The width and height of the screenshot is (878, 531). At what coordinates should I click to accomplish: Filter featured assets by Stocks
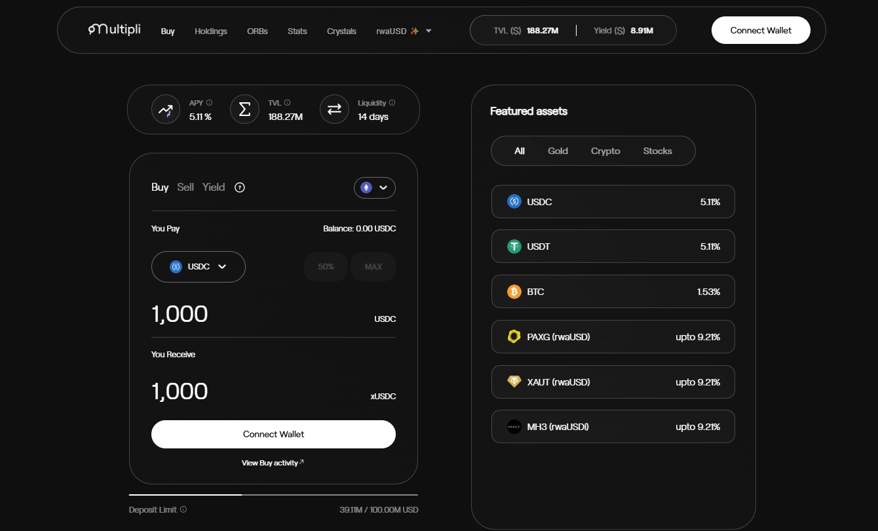(x=657, y=151)
